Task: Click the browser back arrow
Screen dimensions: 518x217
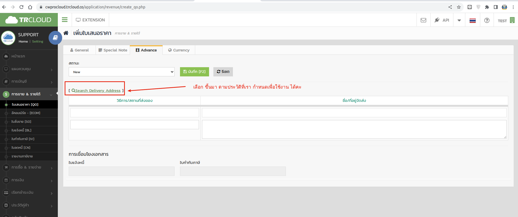Action: coord(4,7)
